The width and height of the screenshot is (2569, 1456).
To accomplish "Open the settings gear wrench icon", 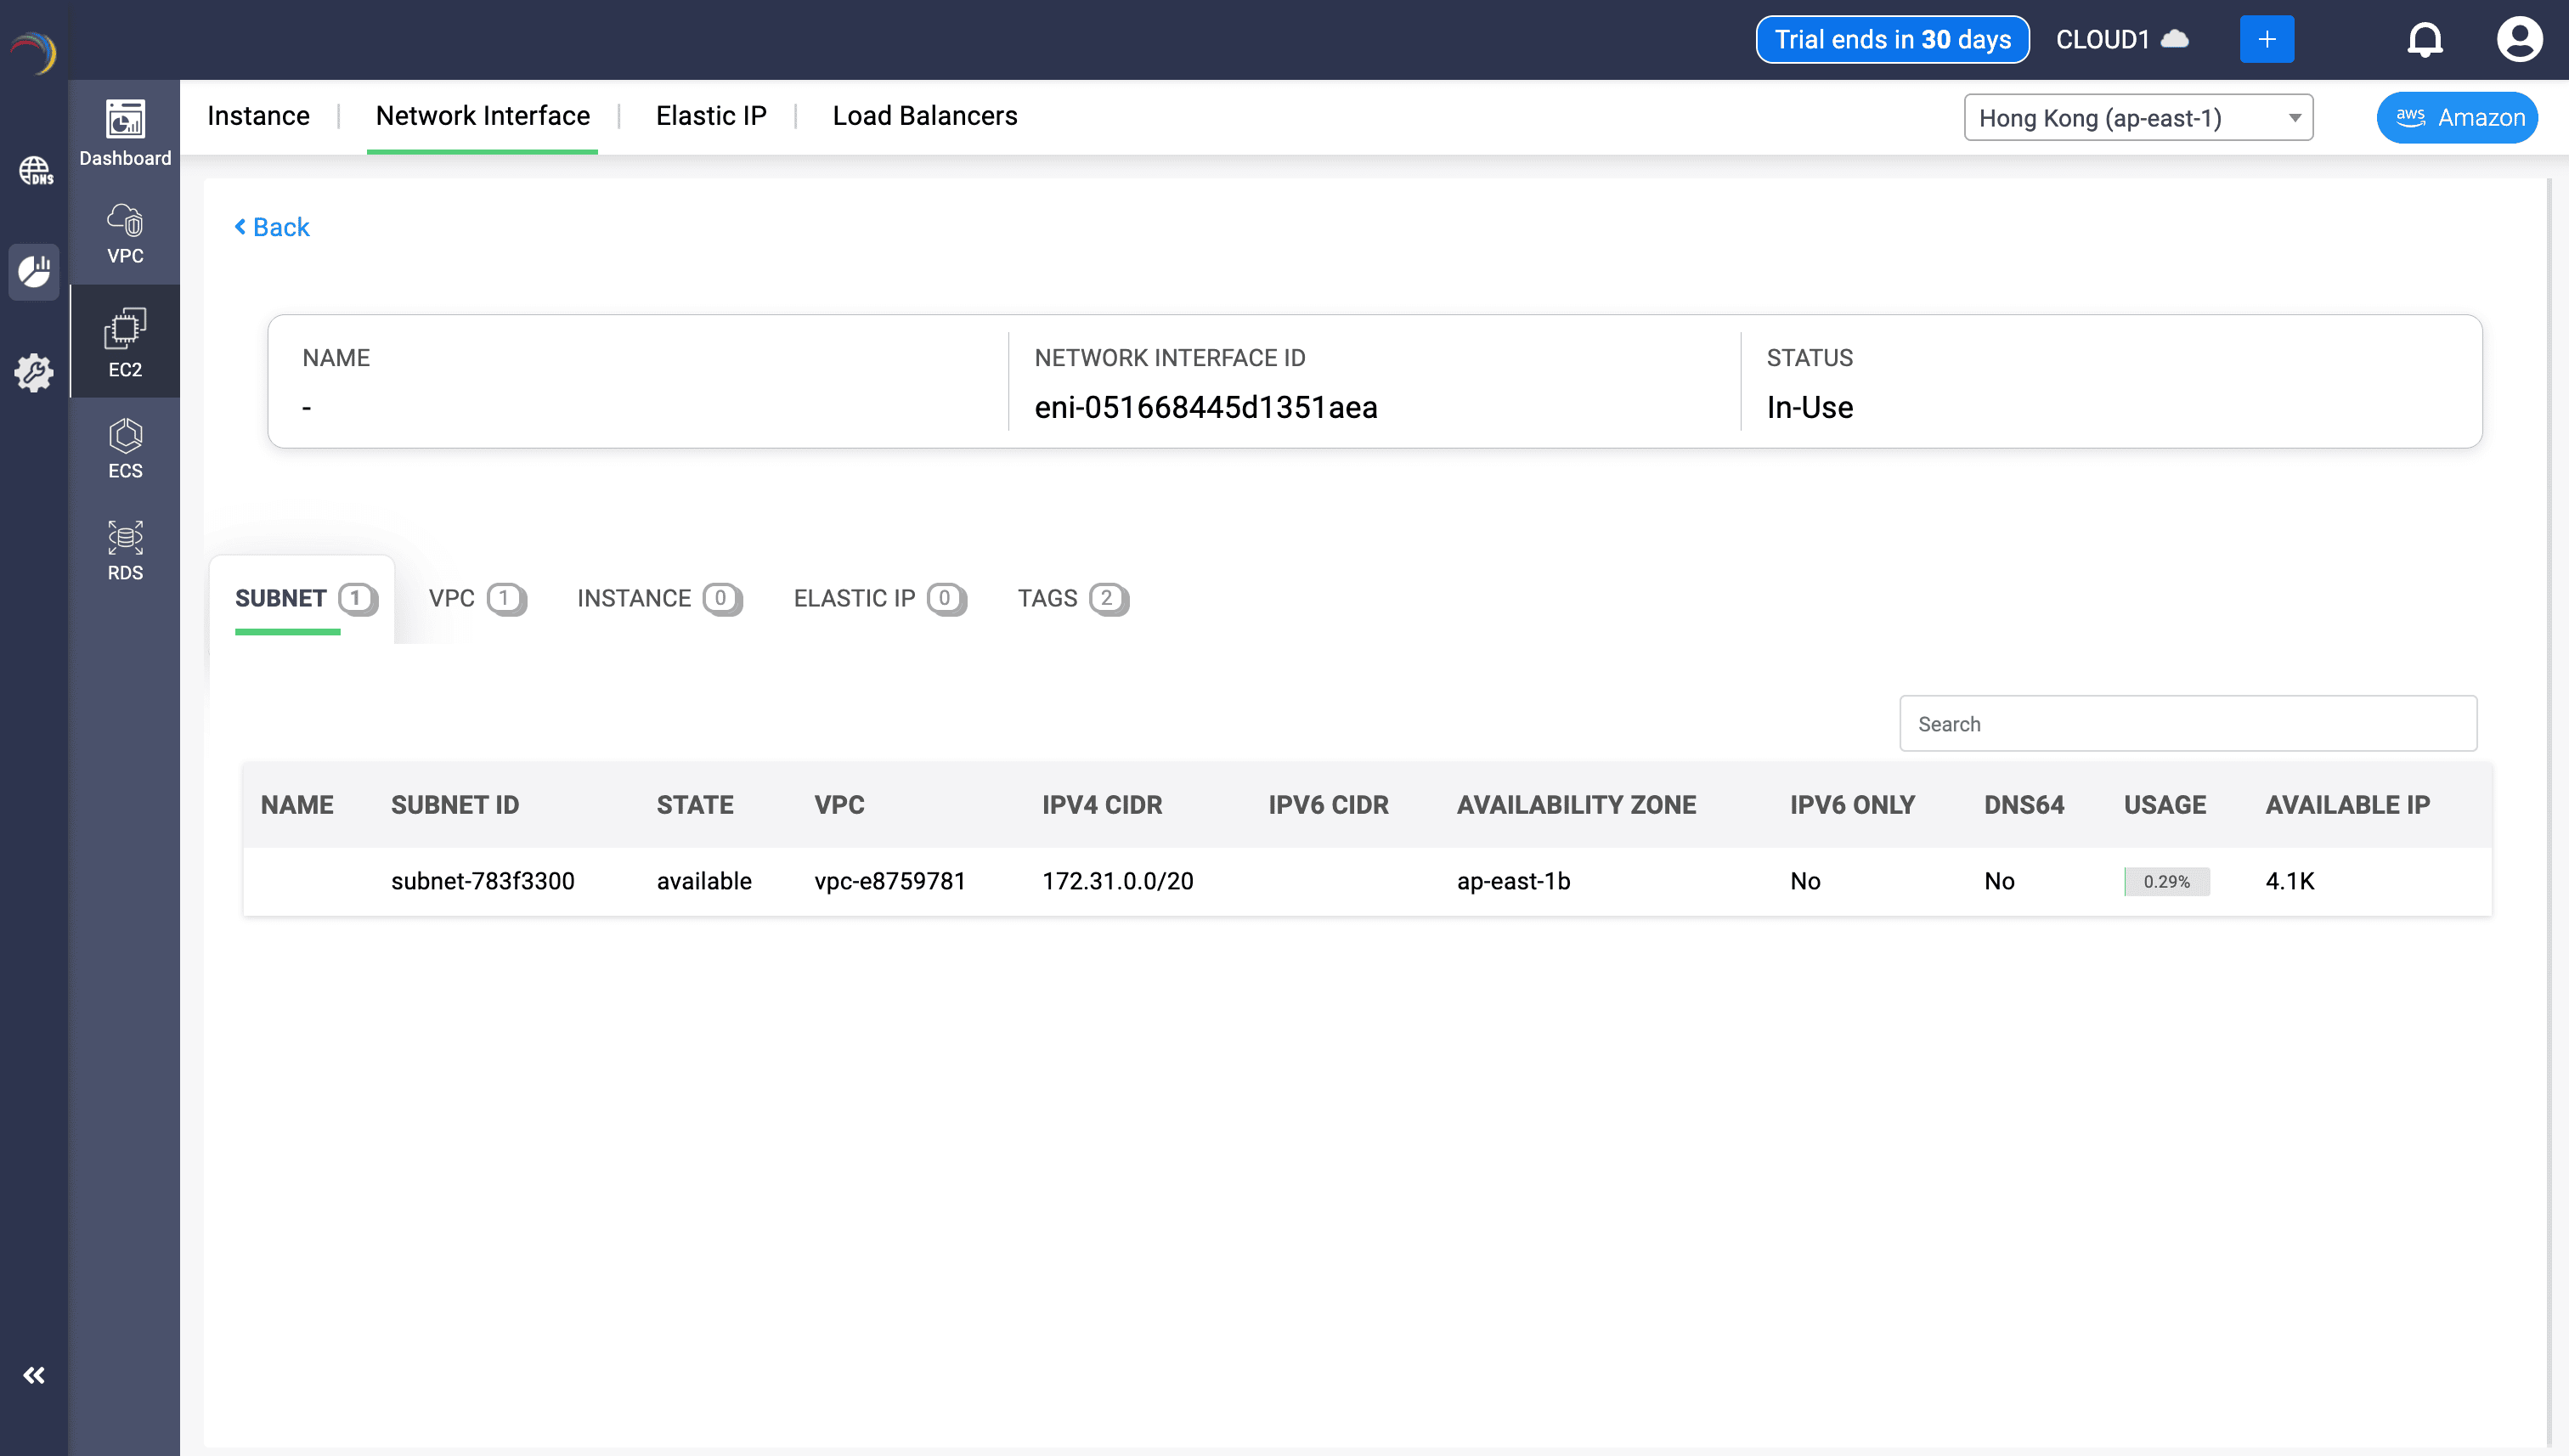I will click(35, 372).
